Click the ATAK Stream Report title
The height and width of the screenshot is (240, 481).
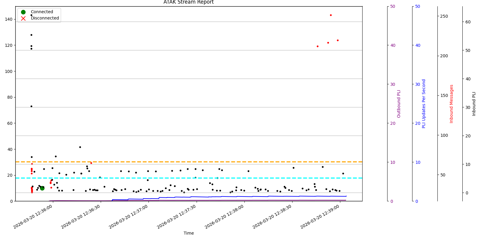[188, 2]
